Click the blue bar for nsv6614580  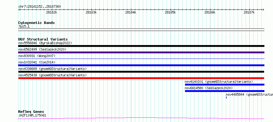pos(225,91)
